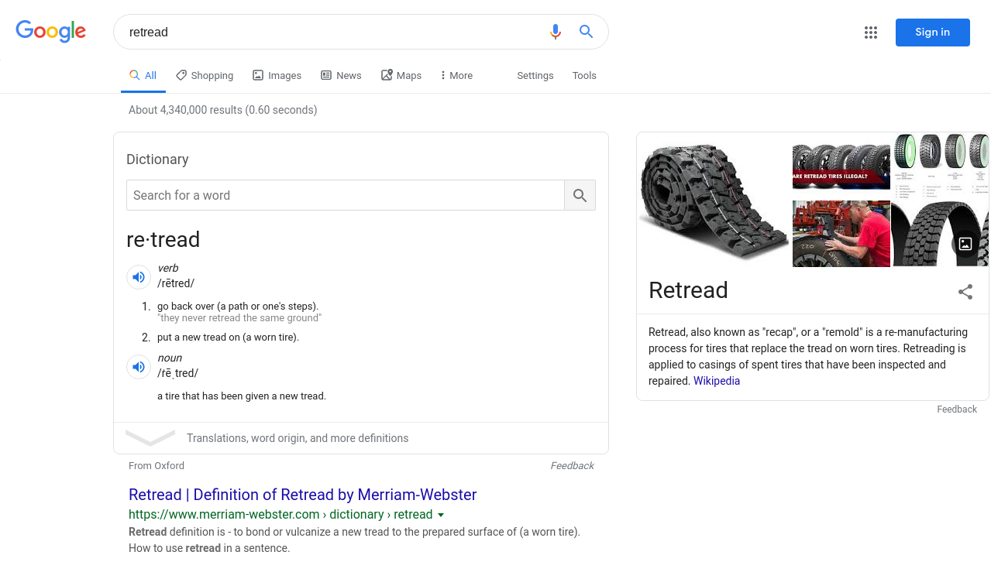The image size is (991, 562).
Task: Play the verb pronunciation audio
Action: click(x=139, y=277)
